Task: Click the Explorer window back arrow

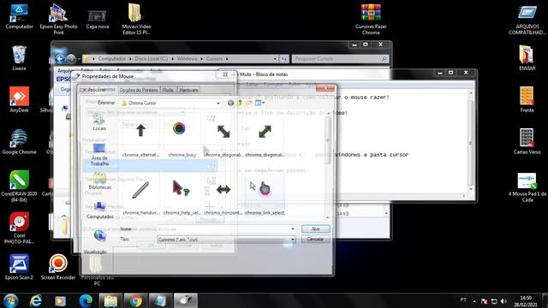Action: pyautogui.click(x=59, y=59)
